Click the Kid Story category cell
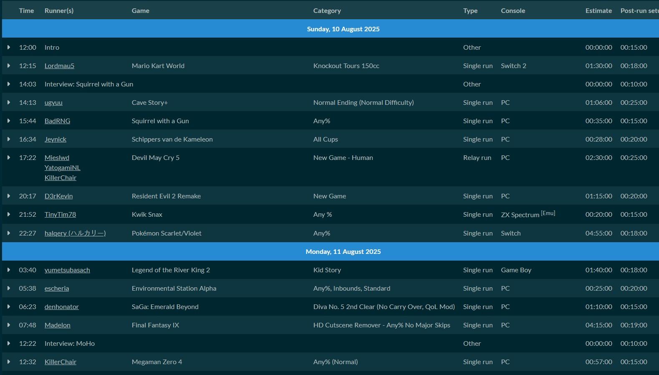This screenshot has height=375, width=659. click(x=327, y=270)
